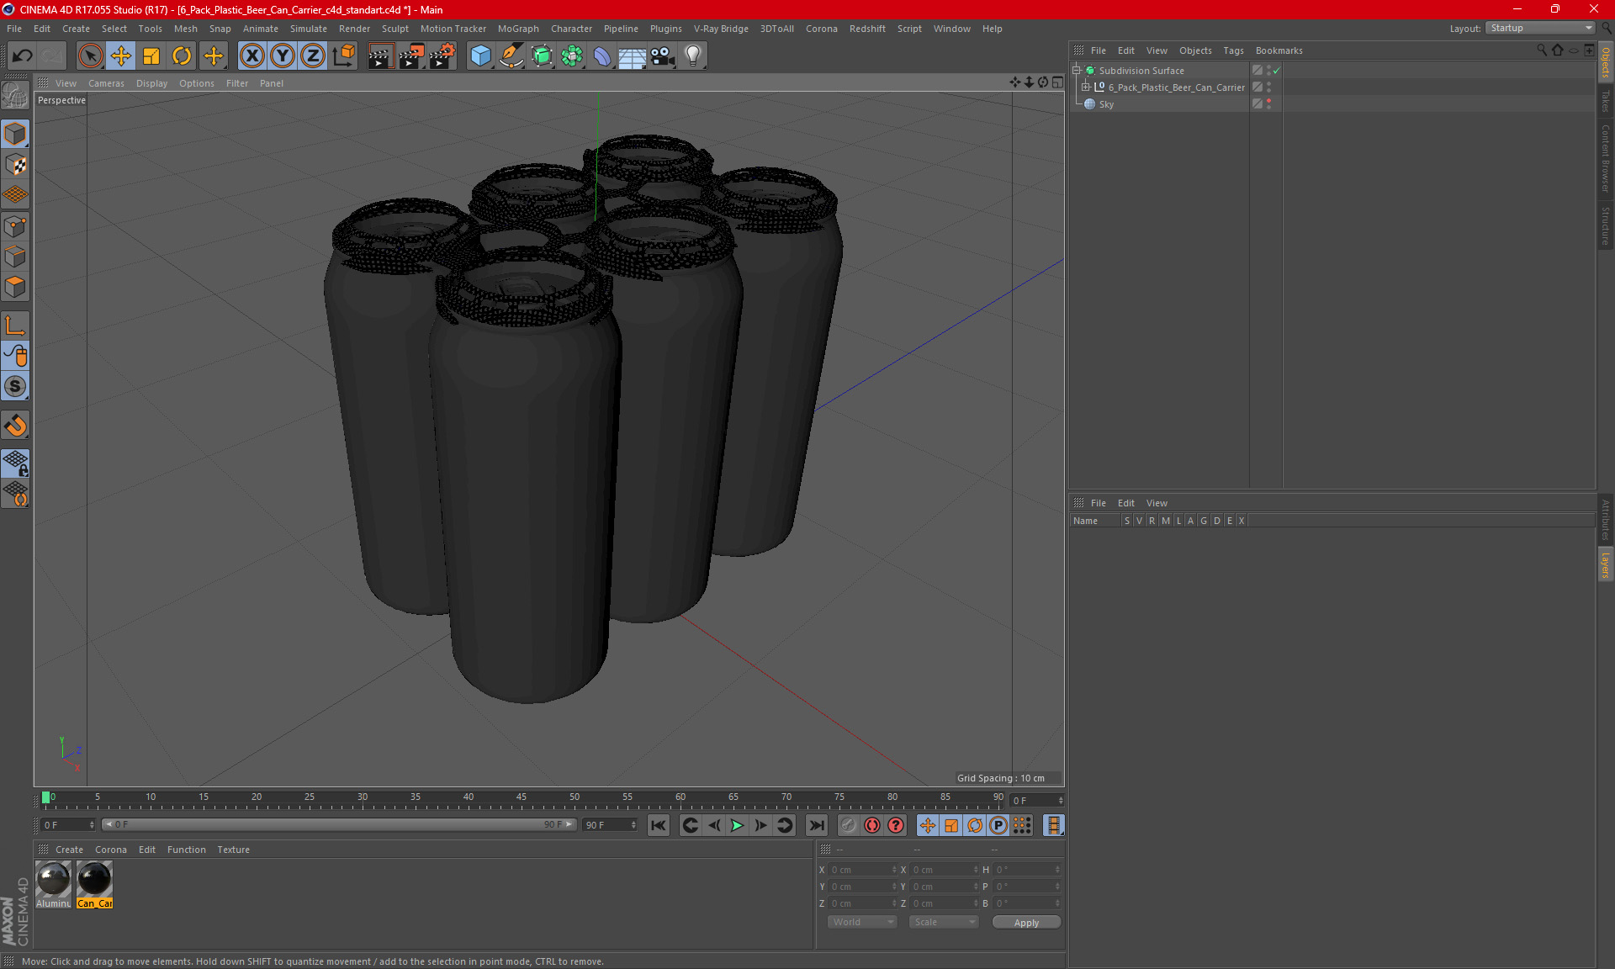Toggle Sky visibility dots

1268,104
